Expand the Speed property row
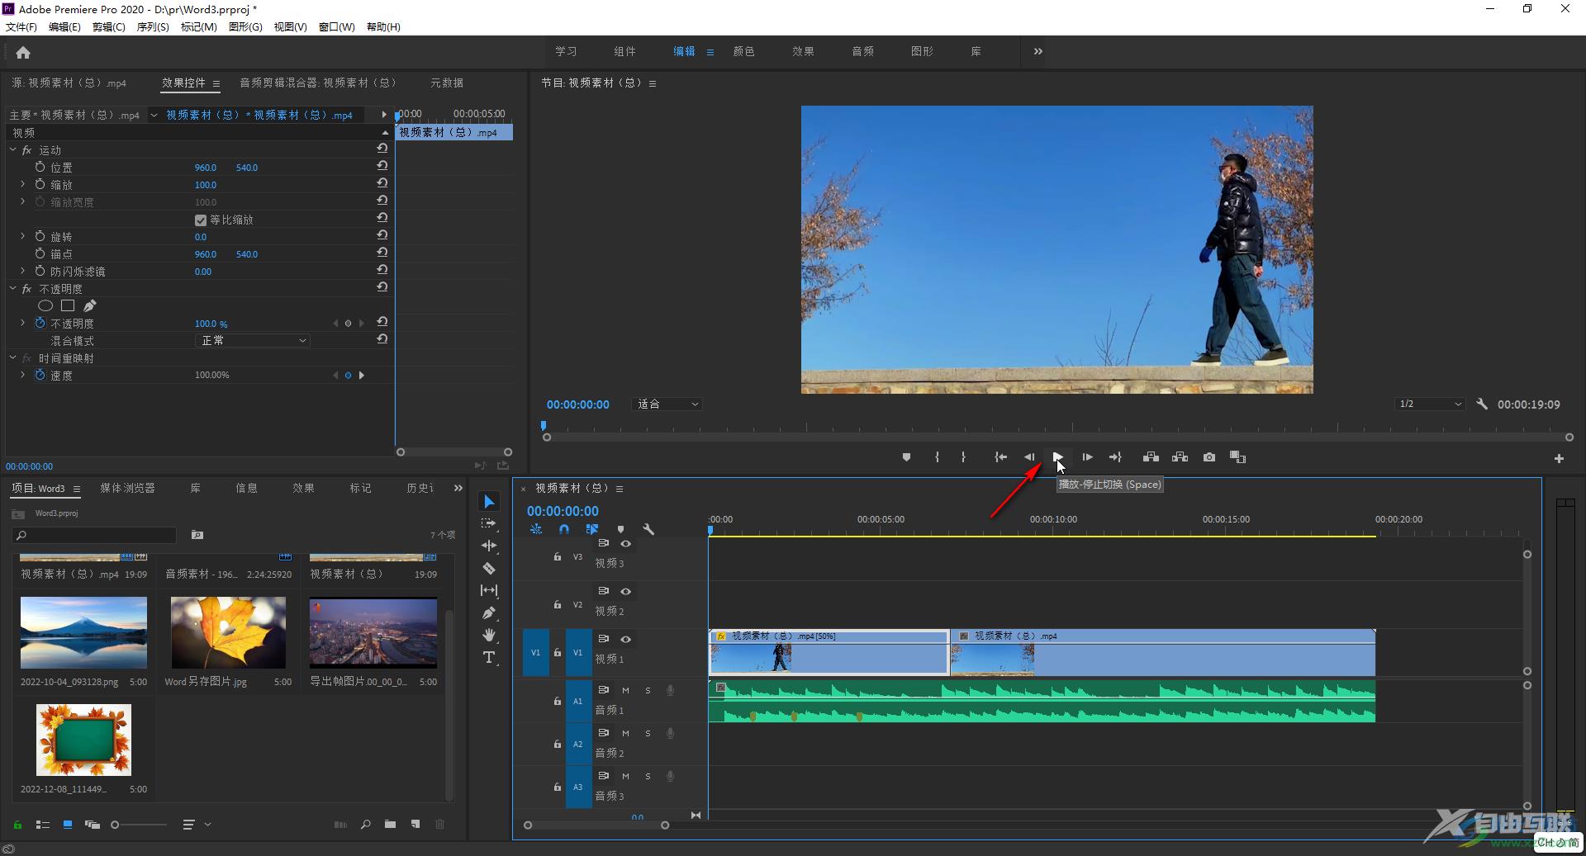Screen dimensions: 1586x856 click(x=23, y=375)
